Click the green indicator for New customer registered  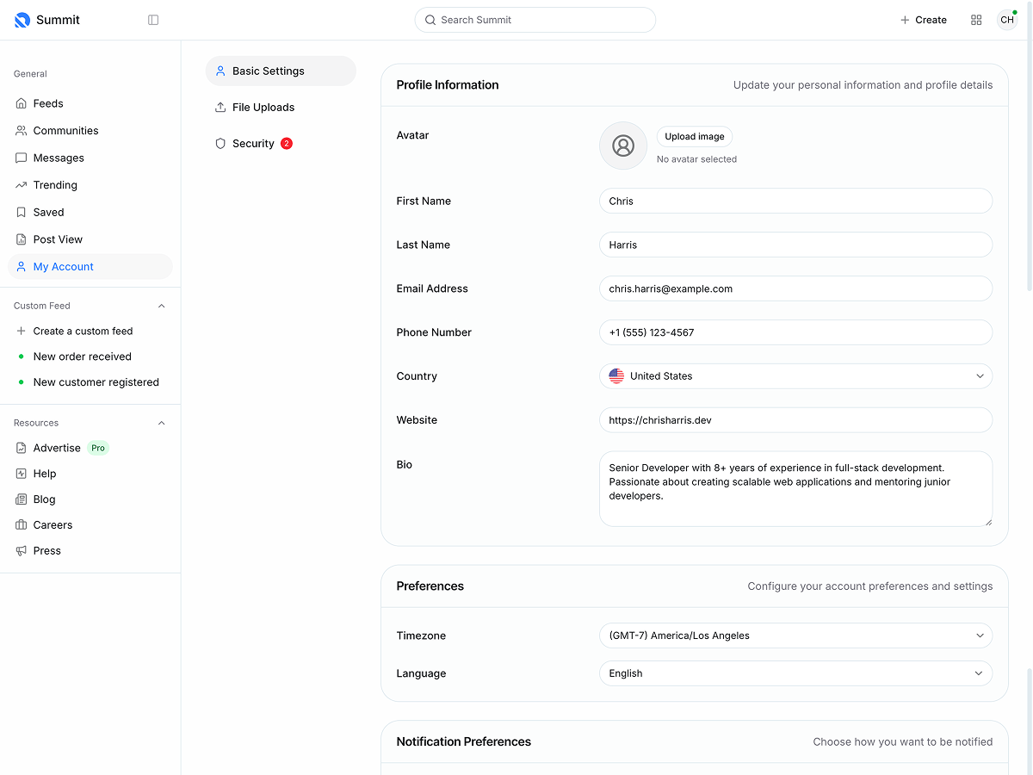click(x=21, y=382)
